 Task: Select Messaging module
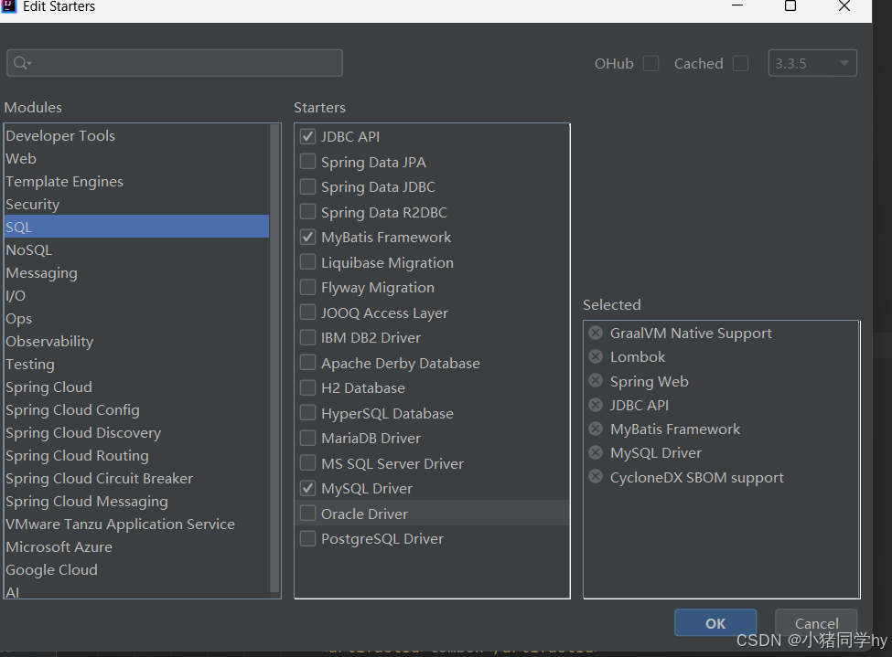coord(136,273)
